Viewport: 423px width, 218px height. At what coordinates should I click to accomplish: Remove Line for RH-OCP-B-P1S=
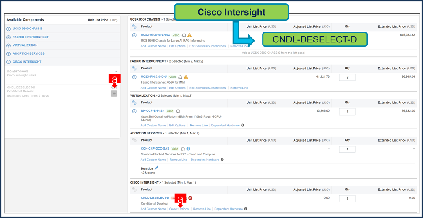[199, 126]
